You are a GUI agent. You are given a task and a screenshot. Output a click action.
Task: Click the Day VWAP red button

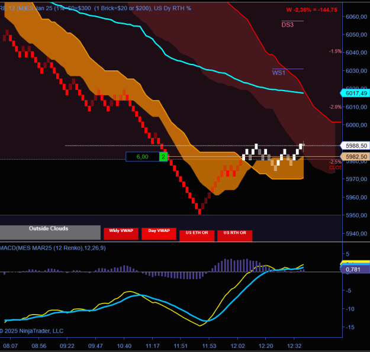[x=159, y=234]
